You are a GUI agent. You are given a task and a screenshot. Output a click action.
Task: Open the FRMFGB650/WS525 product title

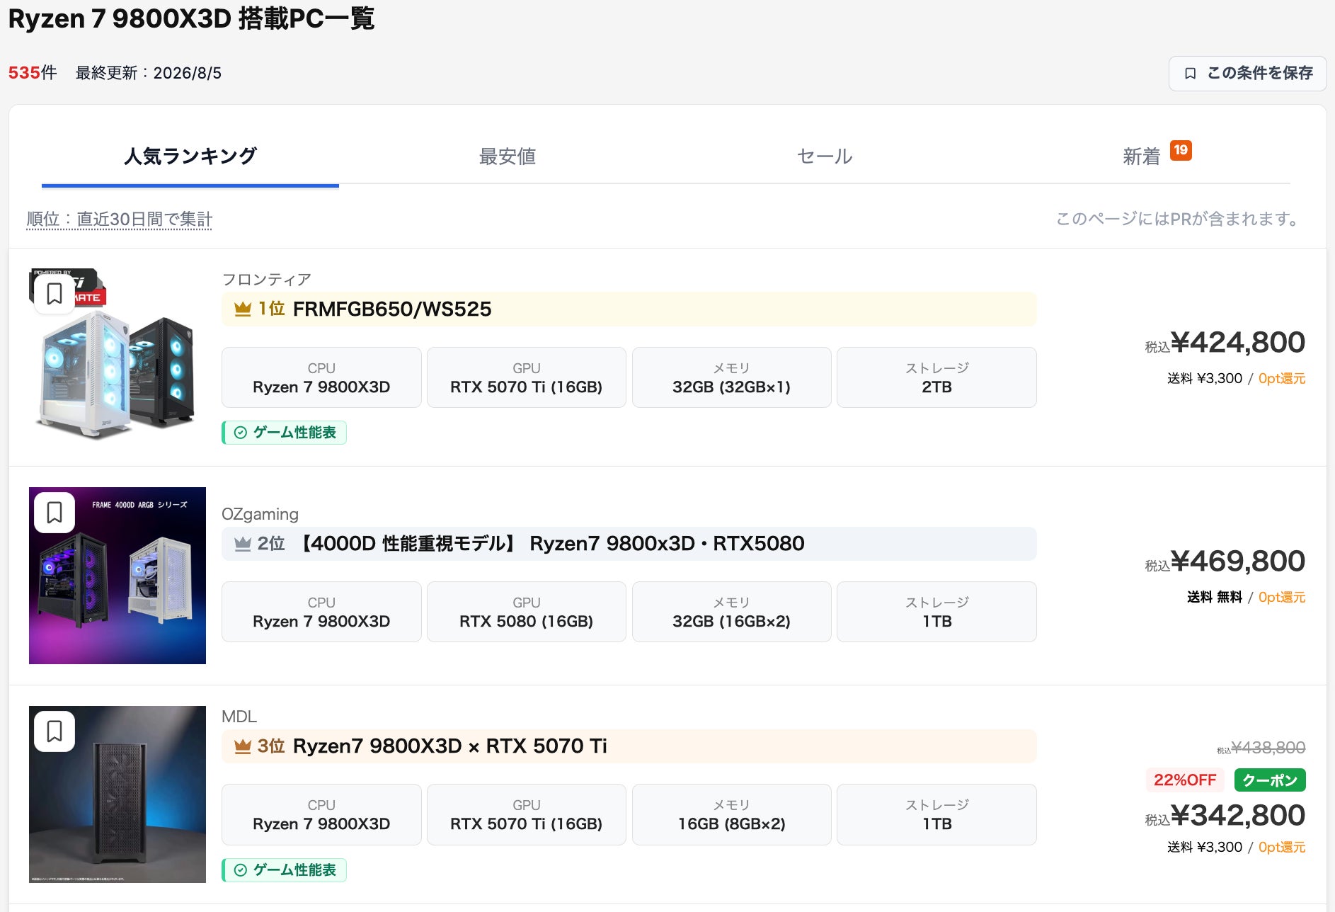tap(391, 309)
